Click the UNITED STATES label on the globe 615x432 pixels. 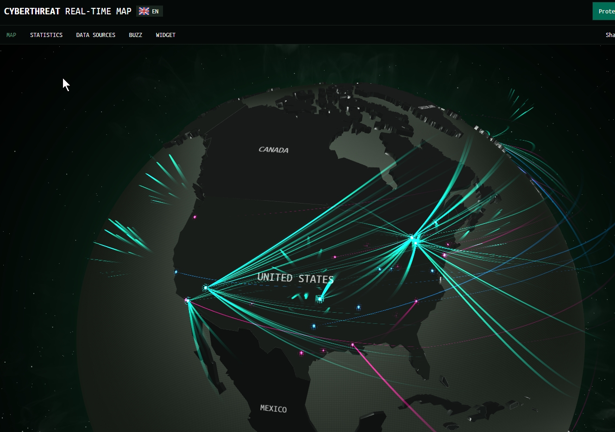295,278
